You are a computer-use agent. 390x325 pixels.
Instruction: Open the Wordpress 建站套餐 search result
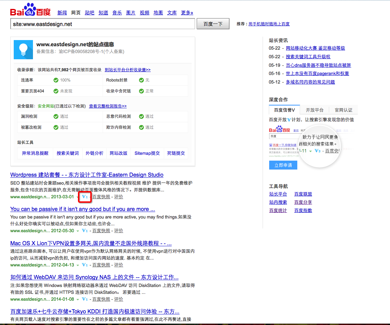pos(87,175)
